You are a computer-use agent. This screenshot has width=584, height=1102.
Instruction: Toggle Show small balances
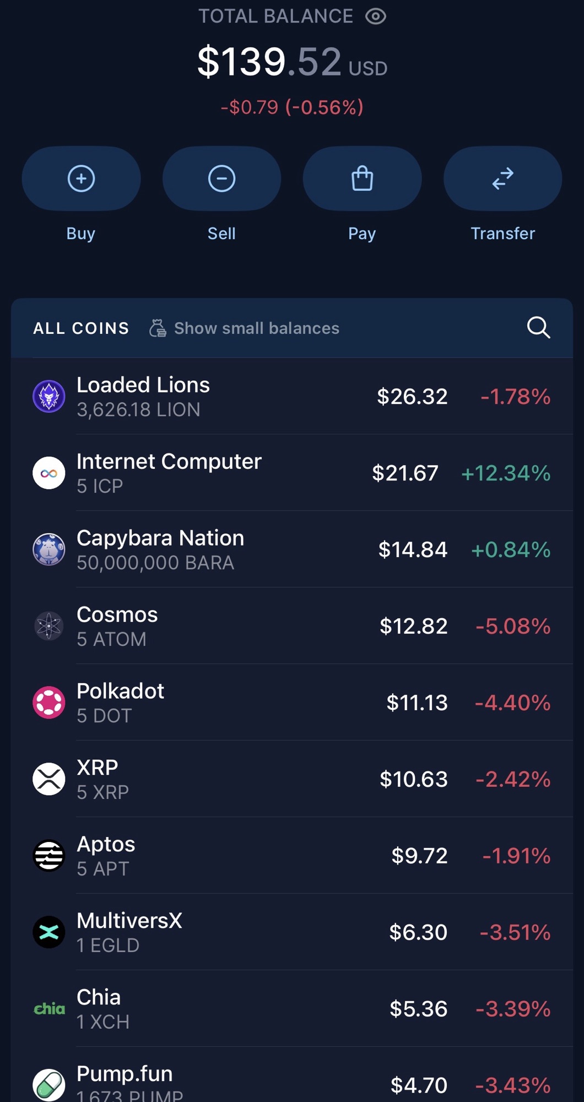click(x=245, y=328)
